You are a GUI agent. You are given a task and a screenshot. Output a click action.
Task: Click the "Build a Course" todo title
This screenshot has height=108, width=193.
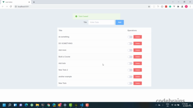[64, 57]
